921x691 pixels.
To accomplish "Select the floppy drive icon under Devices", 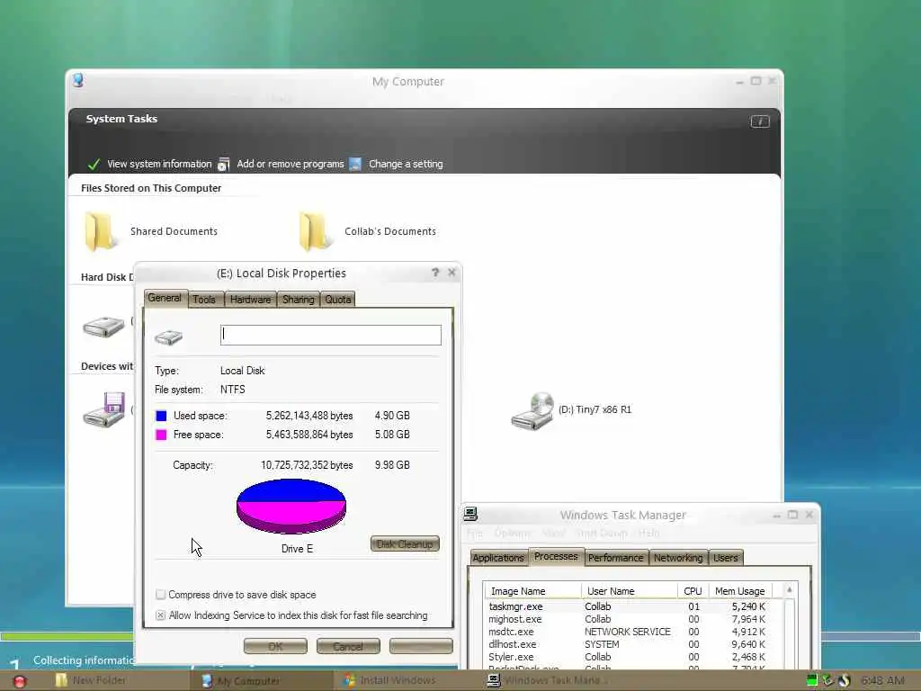I will pyautogui.click(x=104, y=409).
